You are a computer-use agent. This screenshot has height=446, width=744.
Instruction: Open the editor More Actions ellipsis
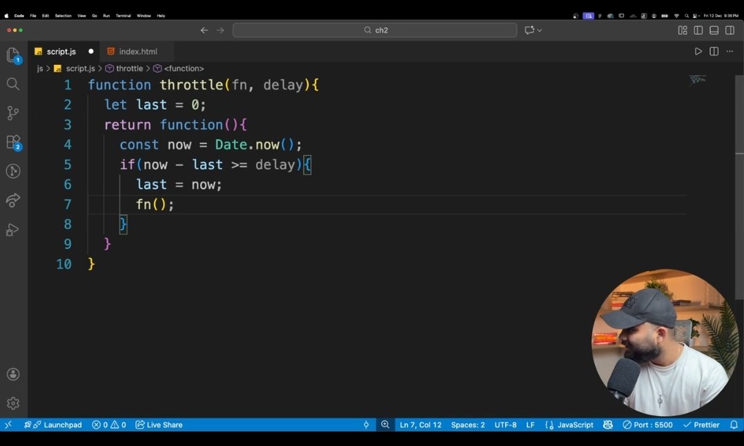pyautogui.click(x=730, y=51)
